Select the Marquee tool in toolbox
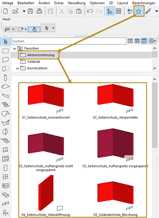Screen dimensions: 159x218 (x=6, y=51)
